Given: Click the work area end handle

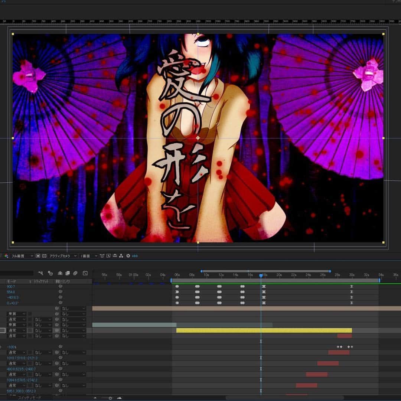Looking at the screenshot, I should point(379,281).
